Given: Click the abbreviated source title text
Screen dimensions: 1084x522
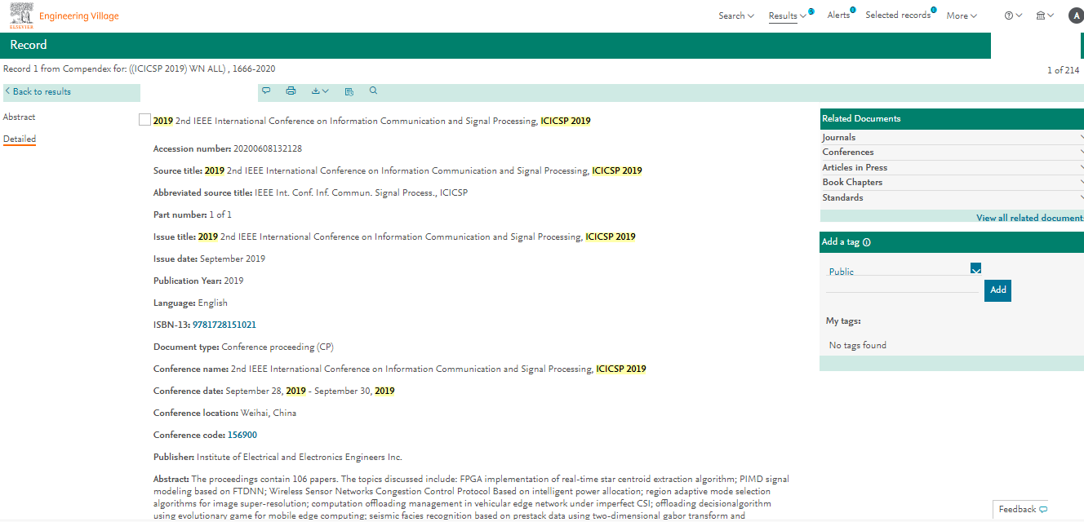Looking at the screenshot, I should [361, 192].
